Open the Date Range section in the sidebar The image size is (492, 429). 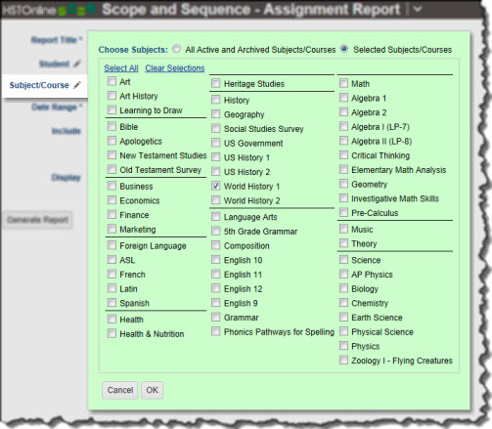(56, 107)
